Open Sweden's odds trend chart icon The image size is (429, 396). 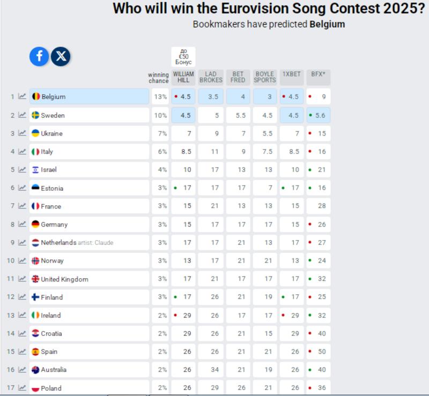22,115
